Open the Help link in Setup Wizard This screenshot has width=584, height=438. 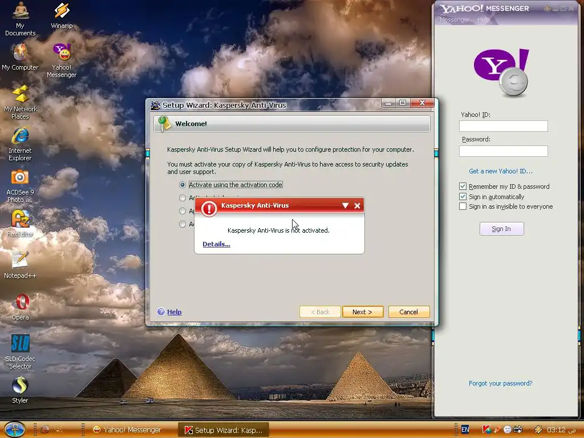point(174,312)
